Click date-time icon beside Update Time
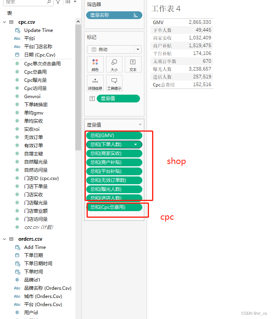This screenshot has width=273, height=319. point(18,30)
